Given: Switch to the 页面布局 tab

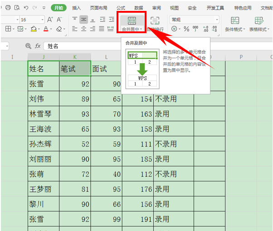Looking at the screenshot, I should 98,8.
